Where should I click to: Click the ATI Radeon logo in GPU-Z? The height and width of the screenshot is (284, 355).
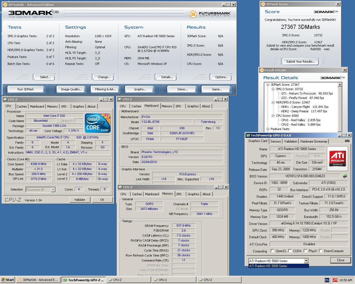338,158
